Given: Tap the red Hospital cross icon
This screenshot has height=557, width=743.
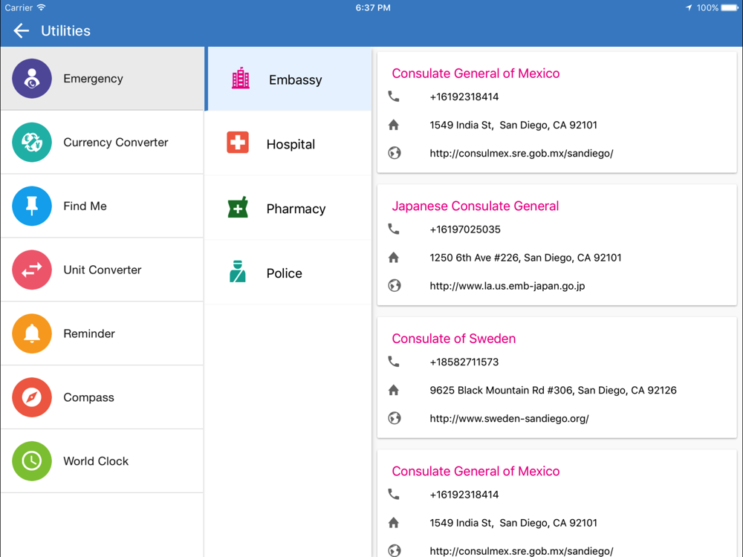Looking at the screenshot, I should coord(238,143).
